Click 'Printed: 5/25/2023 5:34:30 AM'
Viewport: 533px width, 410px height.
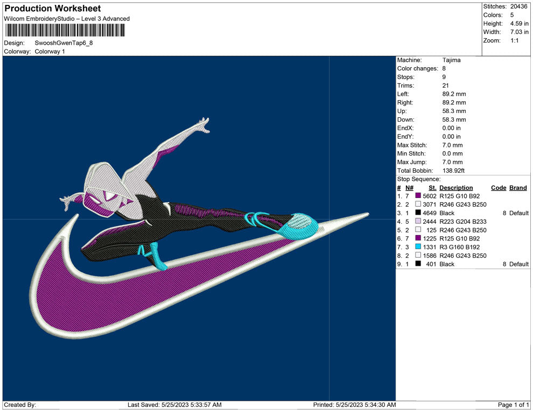pos(354,405)
